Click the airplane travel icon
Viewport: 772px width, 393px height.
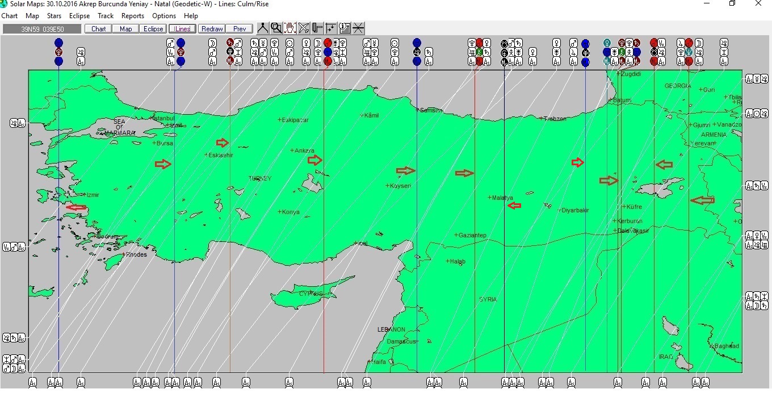point(304,28)
